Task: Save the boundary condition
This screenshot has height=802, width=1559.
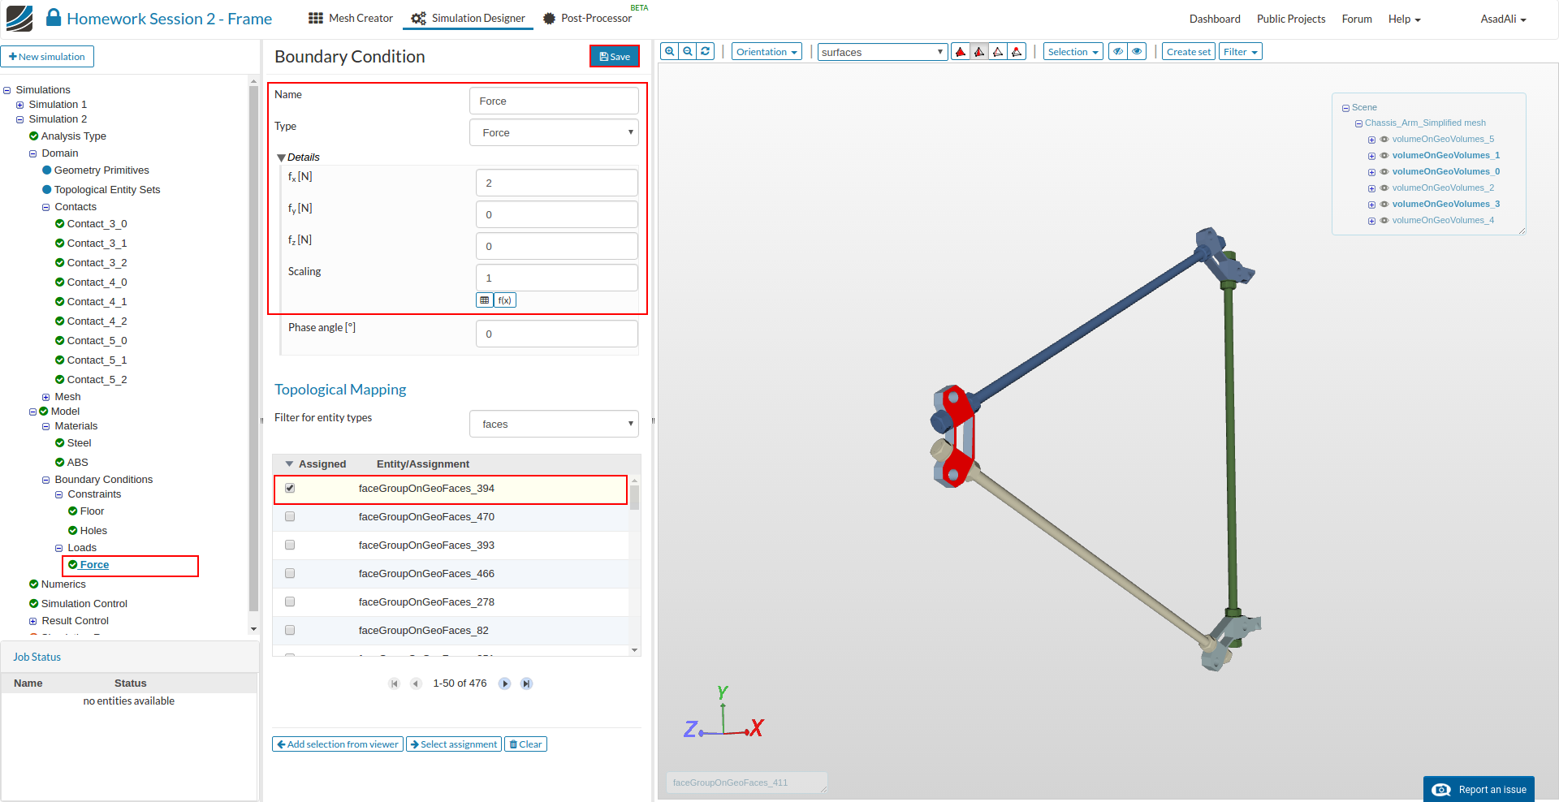Action: (615, 56)
